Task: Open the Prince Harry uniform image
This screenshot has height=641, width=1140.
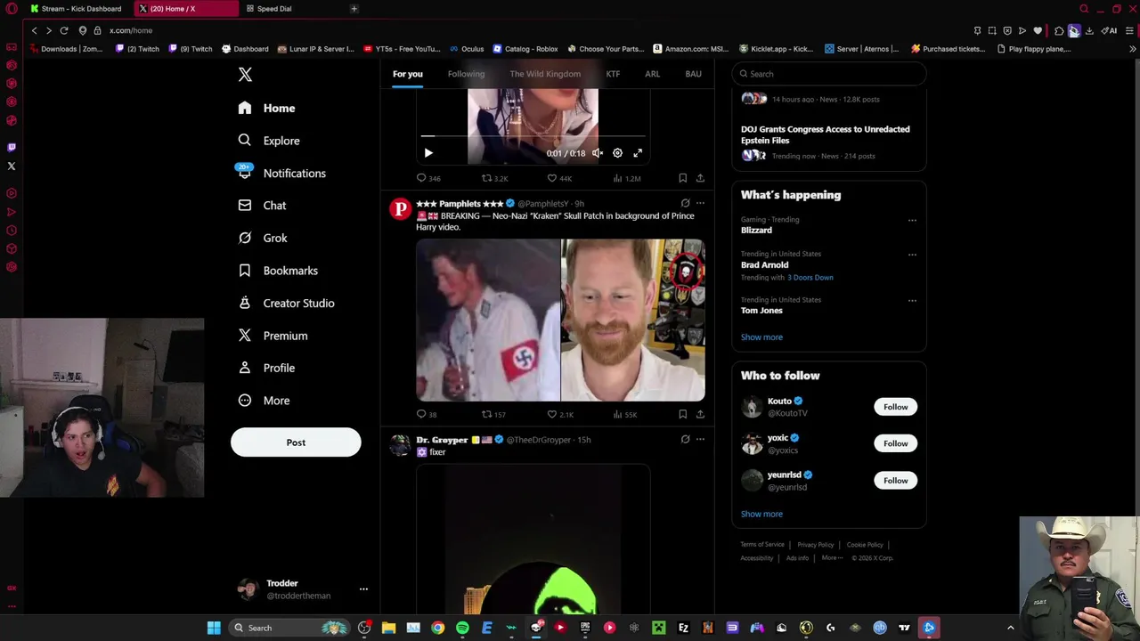Action: click(x=488, y=320)
